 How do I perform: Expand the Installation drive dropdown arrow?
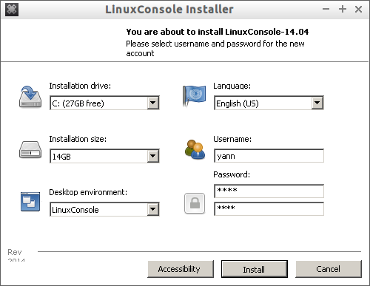(153, 103)
